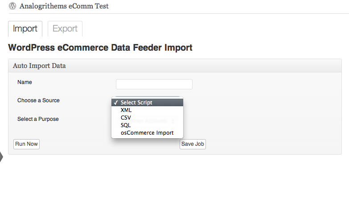Click the Name text field
Screen dimensions: 349x216
[154, 84]
